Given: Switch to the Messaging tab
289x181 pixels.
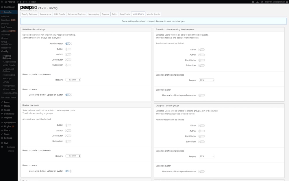Looking at the screenshot, I should point(94,14).
